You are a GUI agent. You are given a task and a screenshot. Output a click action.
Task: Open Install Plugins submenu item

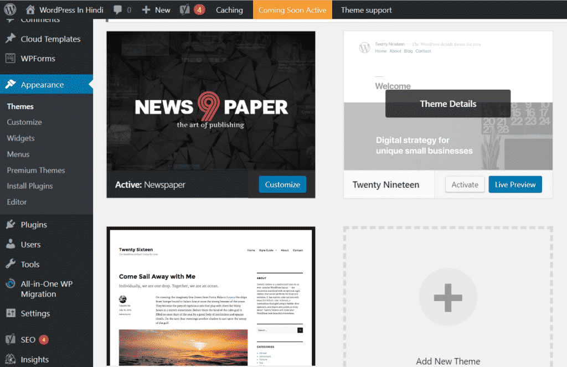click(x=30, y=186)
